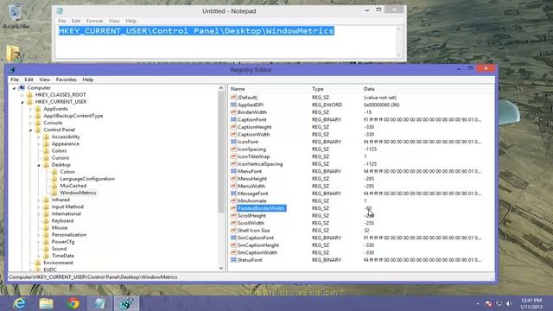Click the WindowMetrics folder icon
Image resolution: width=553 pixels, height=311 pixels.
click(x=54, y=193)
